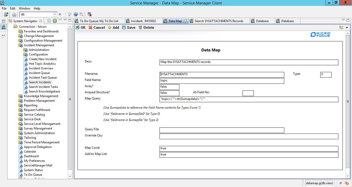Open the db command combo box dropdown
This screenshot has height=187, width=352.
pyautogui.click(x=55, y=14)
